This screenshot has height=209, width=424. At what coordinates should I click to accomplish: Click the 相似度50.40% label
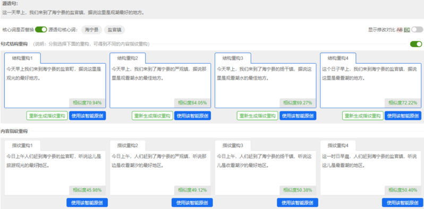coord(403,190)
